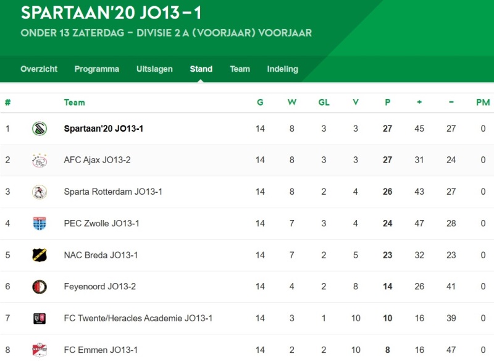Click the FC Emmen club logo
Image resolution: width=494 pixels, height=364 pixels.
[40, 350]
